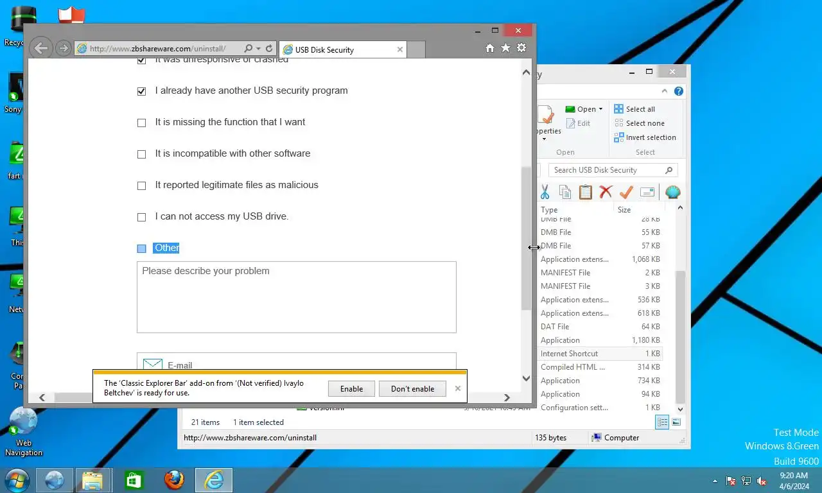The height and width of the screenshot is (493, 822).
Task: Click the Search USB Disk Security box
Action: pyautogui.click(x=613, y=170)
